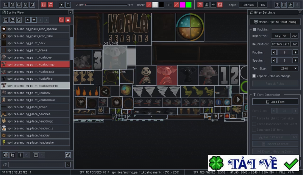Select sprites/ending_paint_koalageneric row
The height and width of the screenshot is (175, 303).
click(x=35, y=86)
